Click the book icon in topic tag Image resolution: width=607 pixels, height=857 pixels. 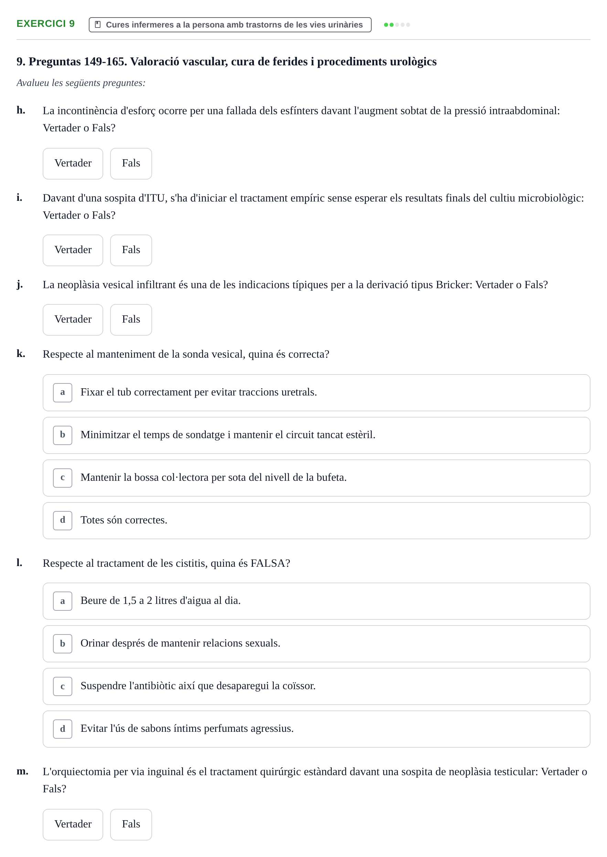tap(98, 25)
